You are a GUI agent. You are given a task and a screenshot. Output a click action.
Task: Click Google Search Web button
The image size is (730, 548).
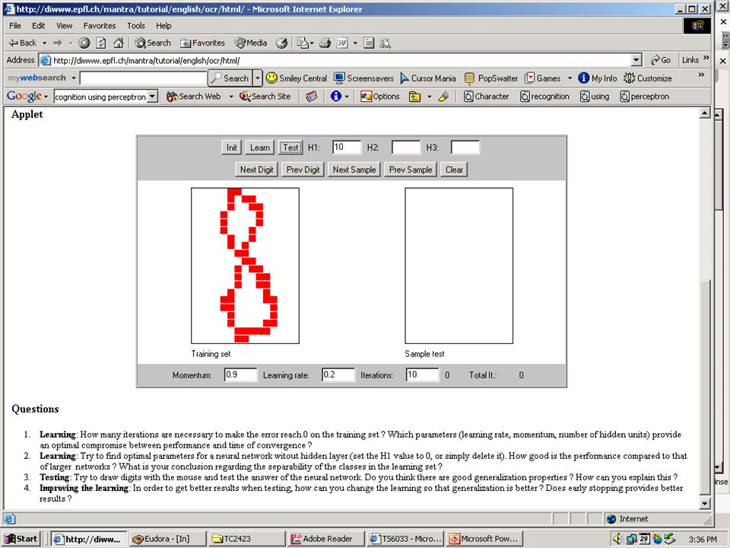[193, 97]
